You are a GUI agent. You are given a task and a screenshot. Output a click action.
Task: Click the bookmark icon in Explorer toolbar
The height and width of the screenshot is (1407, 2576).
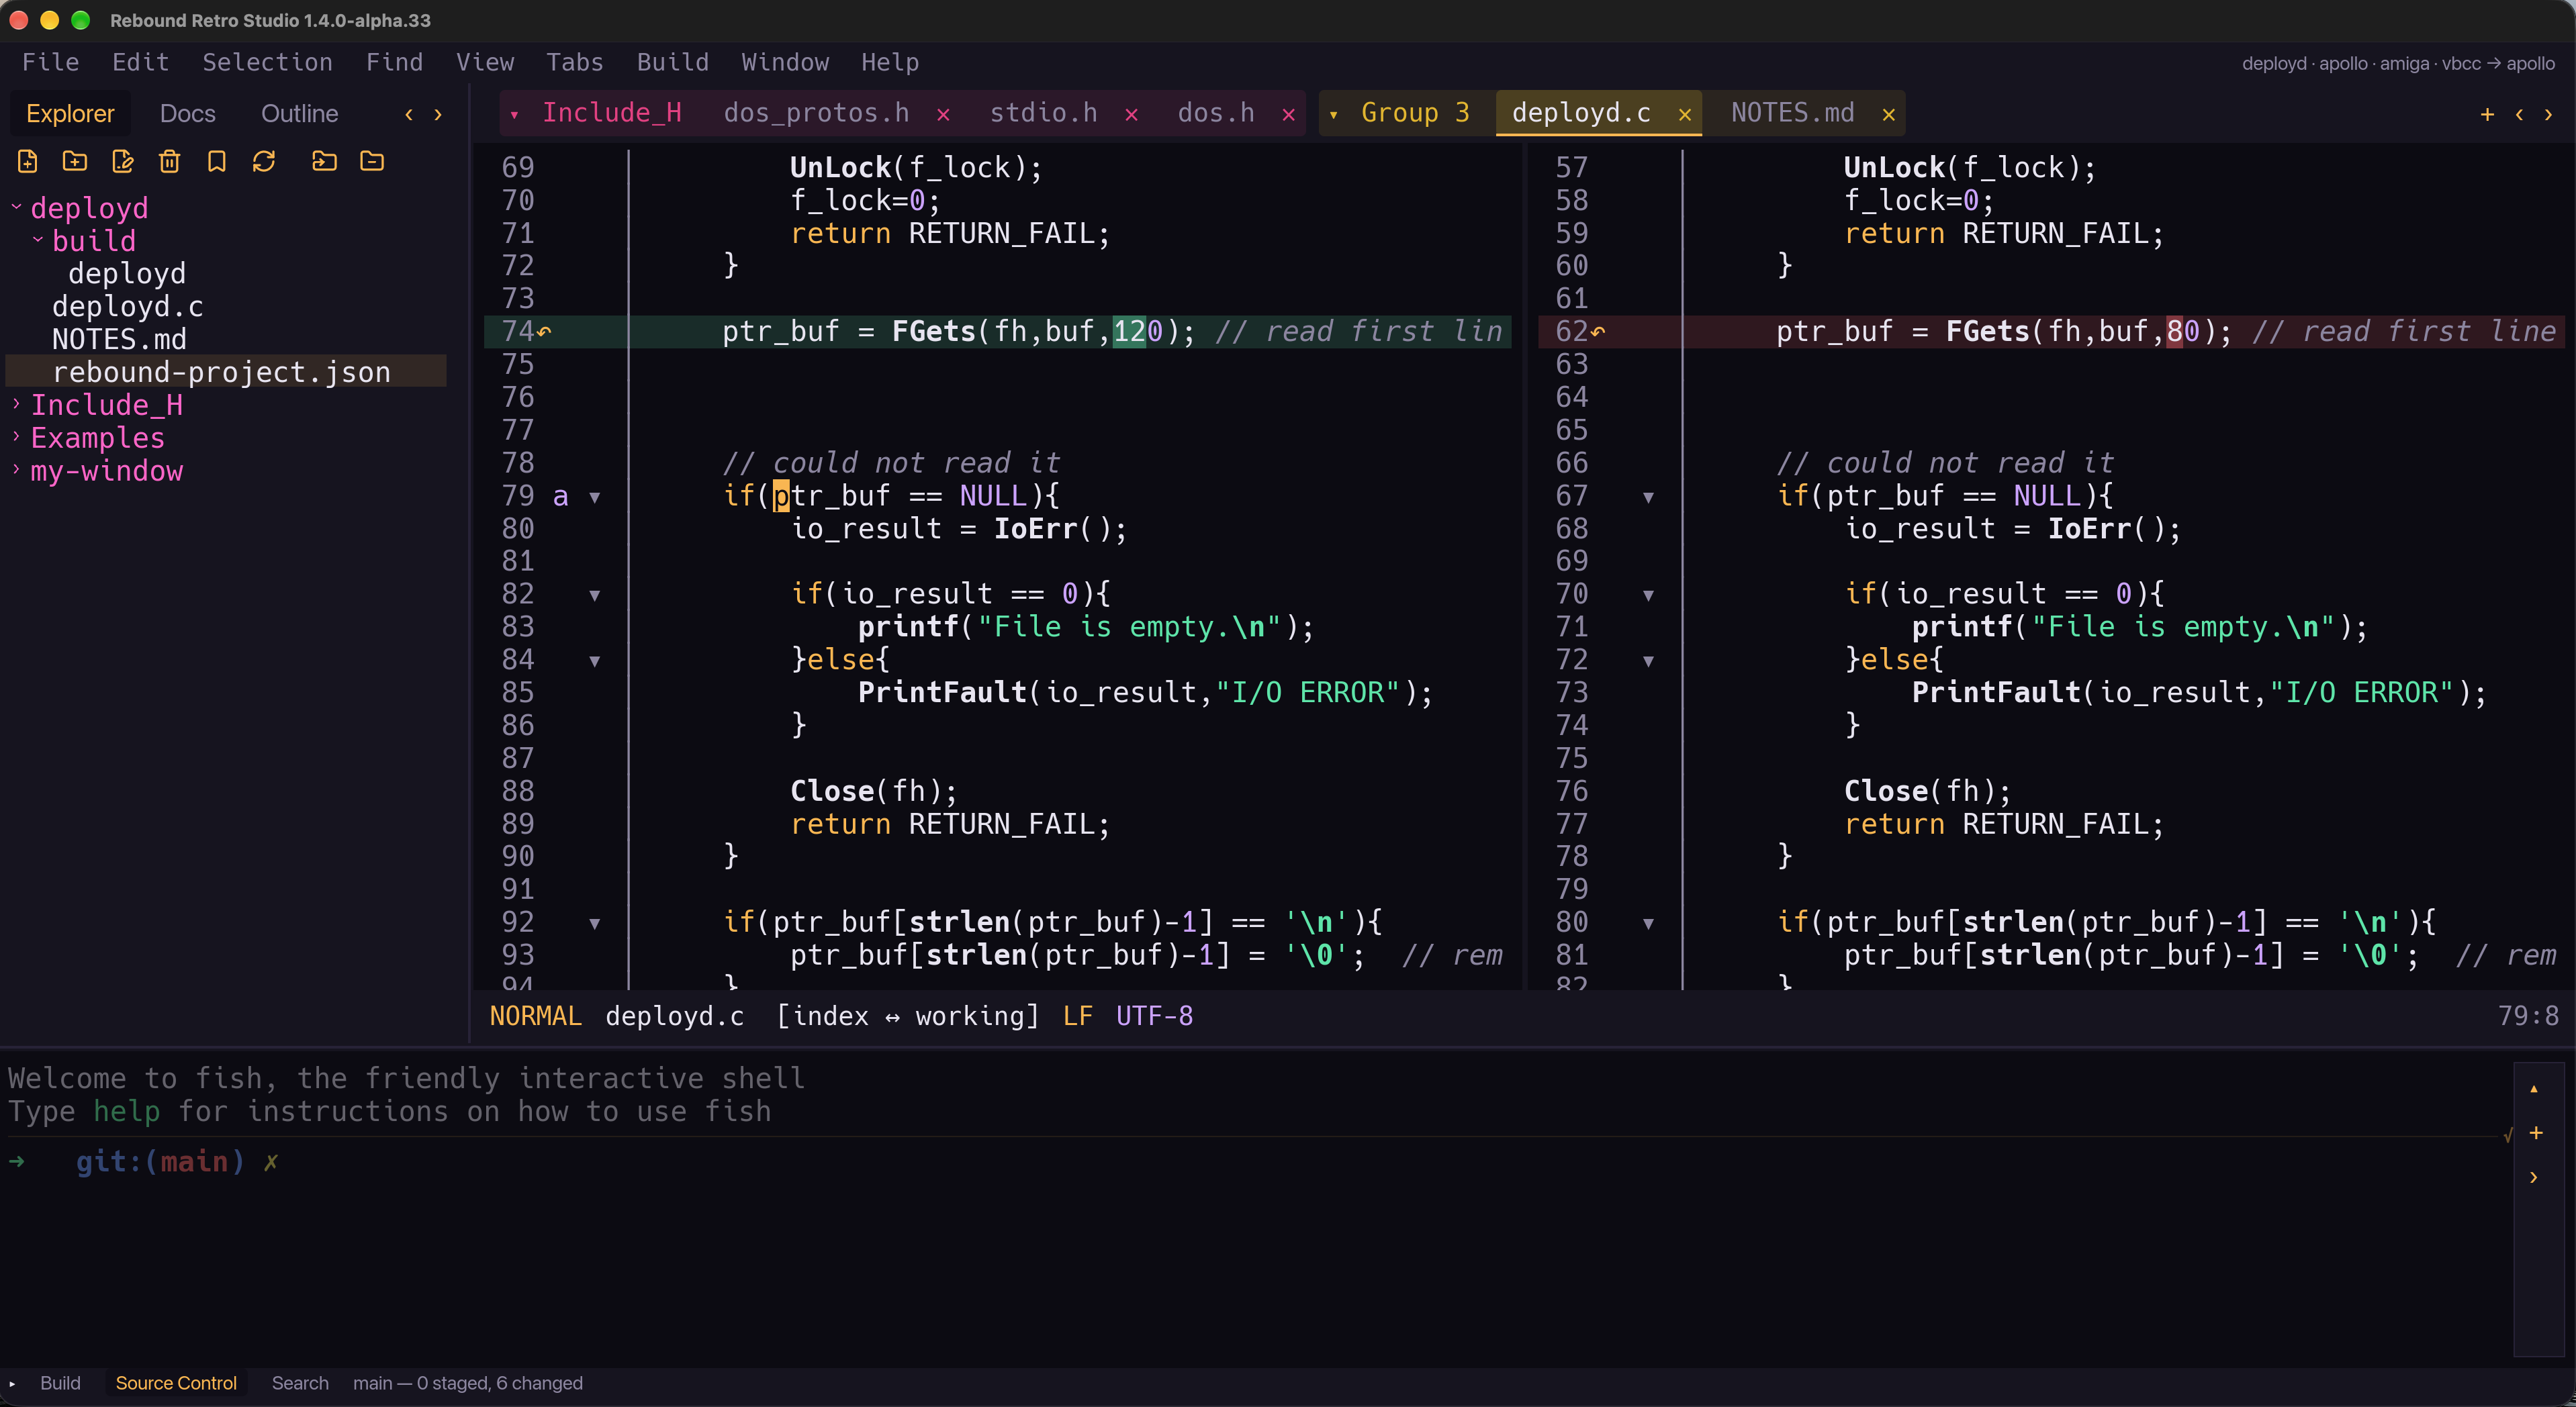pyautogui.click(x=217, y=161)
